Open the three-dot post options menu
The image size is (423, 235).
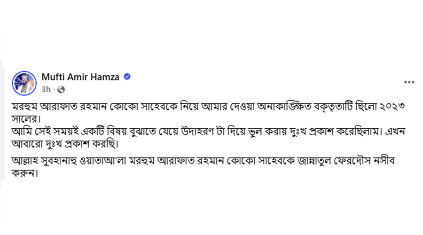click(x=409, y=82)
